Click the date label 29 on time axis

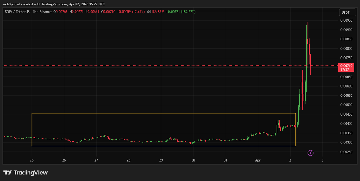tap(161, 160)
